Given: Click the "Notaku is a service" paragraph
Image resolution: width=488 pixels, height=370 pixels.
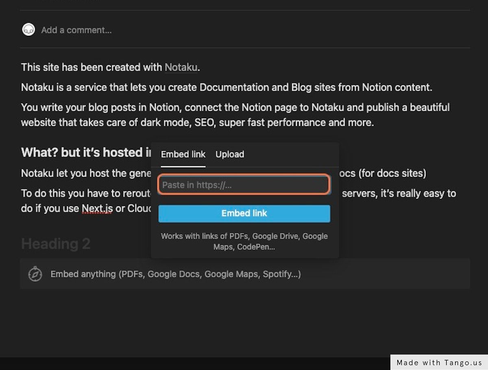Looking at the screenshot, I should (226, 87).
